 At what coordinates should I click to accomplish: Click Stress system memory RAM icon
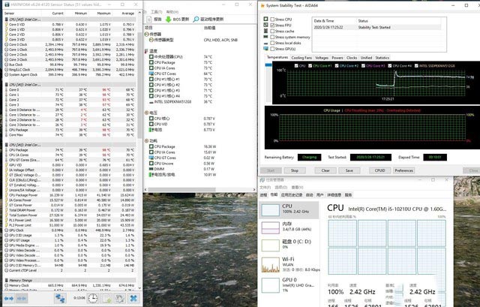[265, 37]
